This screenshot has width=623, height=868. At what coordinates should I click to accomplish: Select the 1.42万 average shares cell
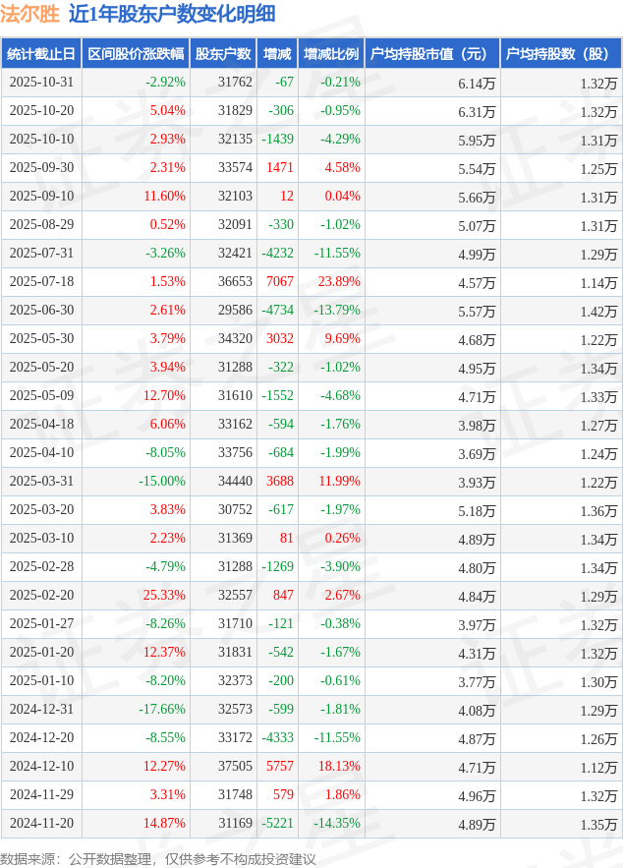coord(598,312)
